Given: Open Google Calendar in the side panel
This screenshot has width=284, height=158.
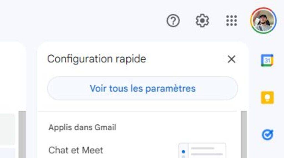Looking at the screenshot, I should point(267,60).
